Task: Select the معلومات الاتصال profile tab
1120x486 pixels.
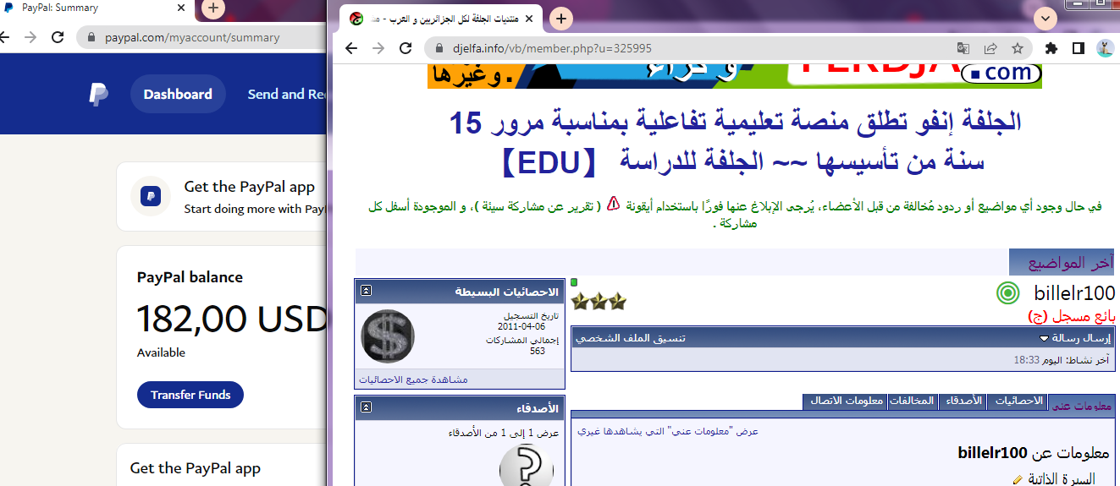Action: coord(846,401)
